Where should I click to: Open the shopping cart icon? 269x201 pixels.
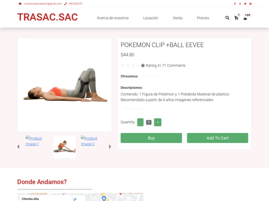[236, 18]
